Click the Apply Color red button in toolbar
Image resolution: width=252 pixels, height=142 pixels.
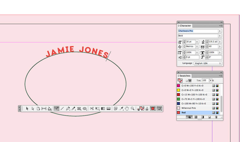tap(153, 109)
